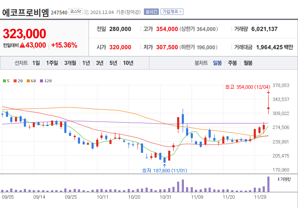The height and width of the screenshot is (208, 298).
Task: Switch to 월봉 monthly candle chart
Action: click(x=248, y=63)
